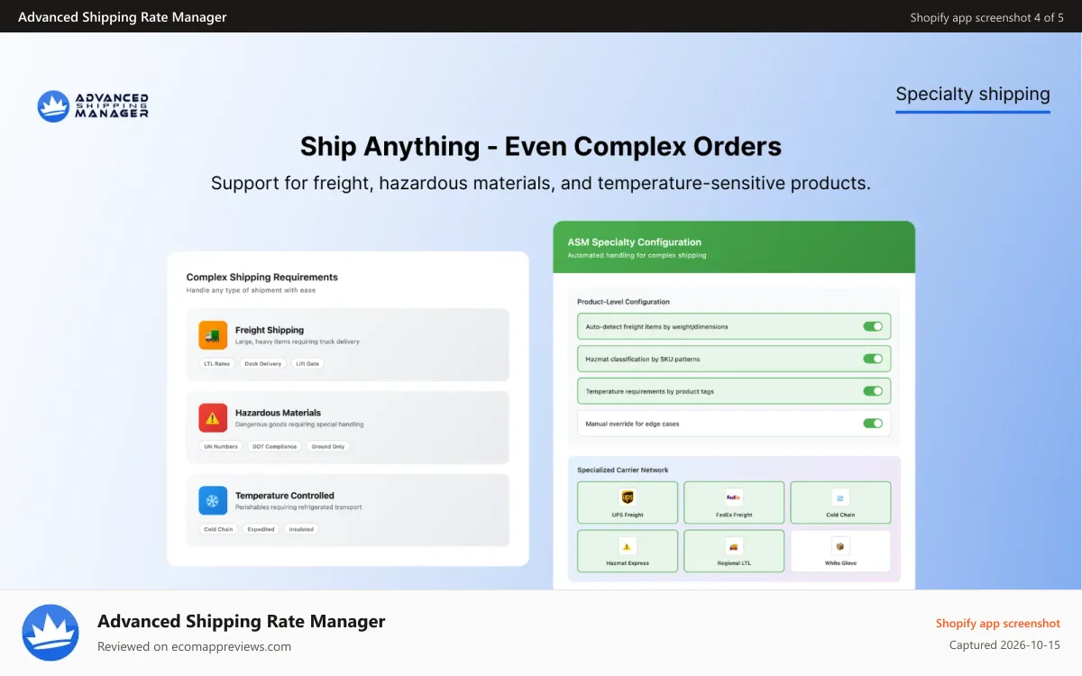This screenshot has height=676, width=1082.
Task: Click the Ground Only tag
Action: (328, 447)
